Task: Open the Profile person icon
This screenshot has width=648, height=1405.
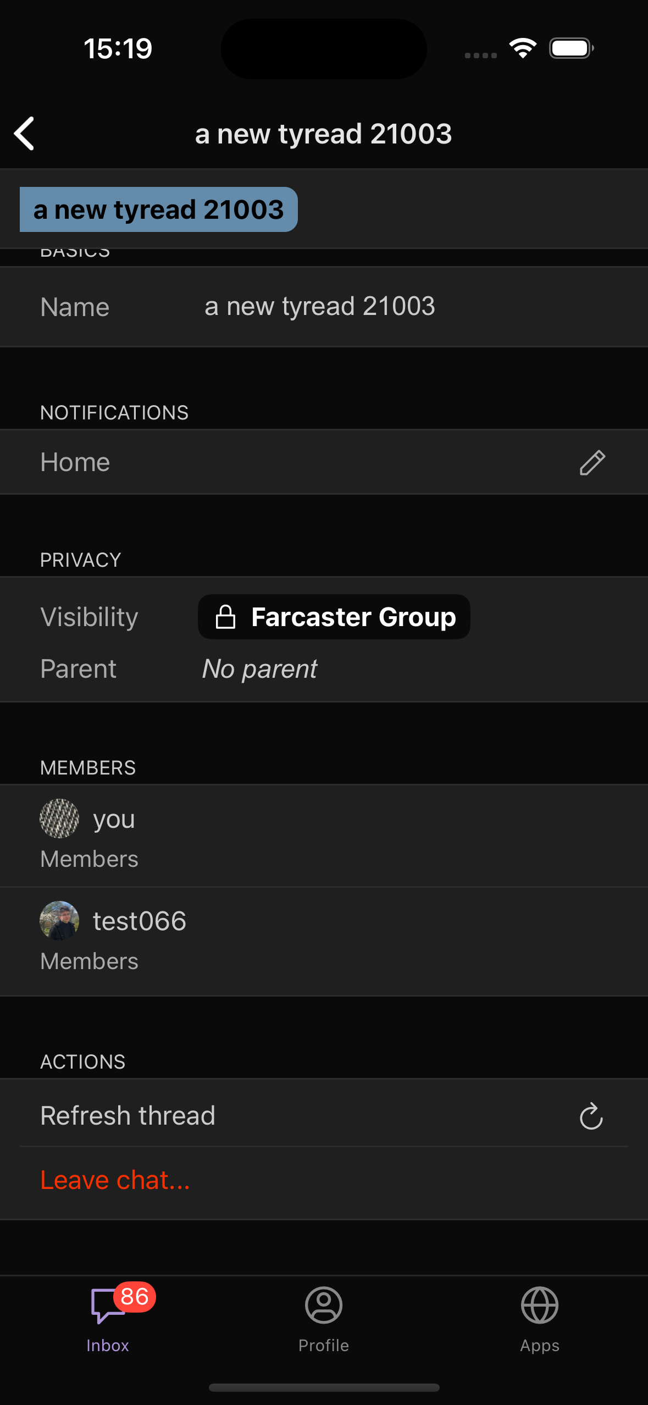Action: 324,1305
